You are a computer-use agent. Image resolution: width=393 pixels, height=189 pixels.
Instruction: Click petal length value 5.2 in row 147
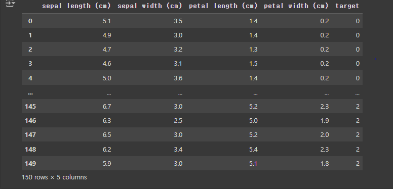point(253,135)
